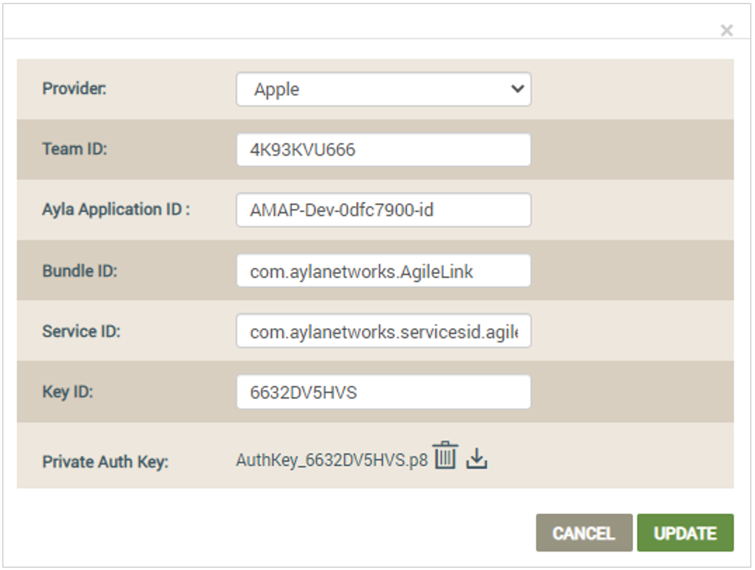Click the chevron arrow in the Provider select

(517, 89)
